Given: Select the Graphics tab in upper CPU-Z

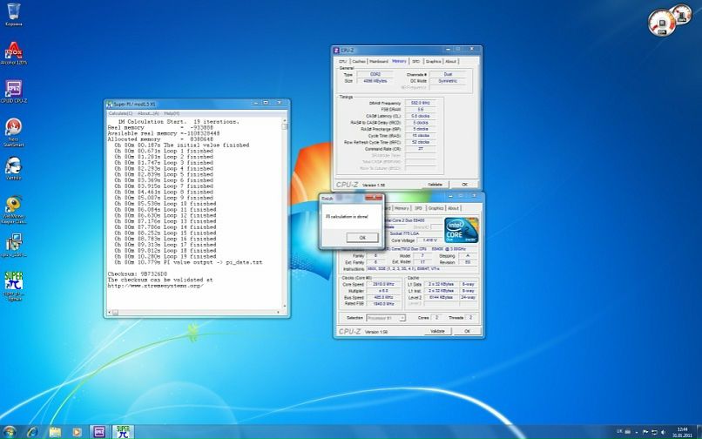Looking at the screenshot, I should click(433, 62).
